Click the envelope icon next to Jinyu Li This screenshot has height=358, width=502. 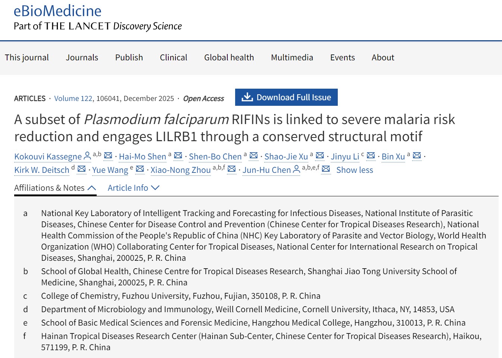point(371,156)
